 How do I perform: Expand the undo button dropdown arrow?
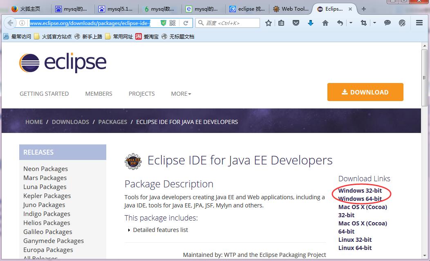point(351,23)
